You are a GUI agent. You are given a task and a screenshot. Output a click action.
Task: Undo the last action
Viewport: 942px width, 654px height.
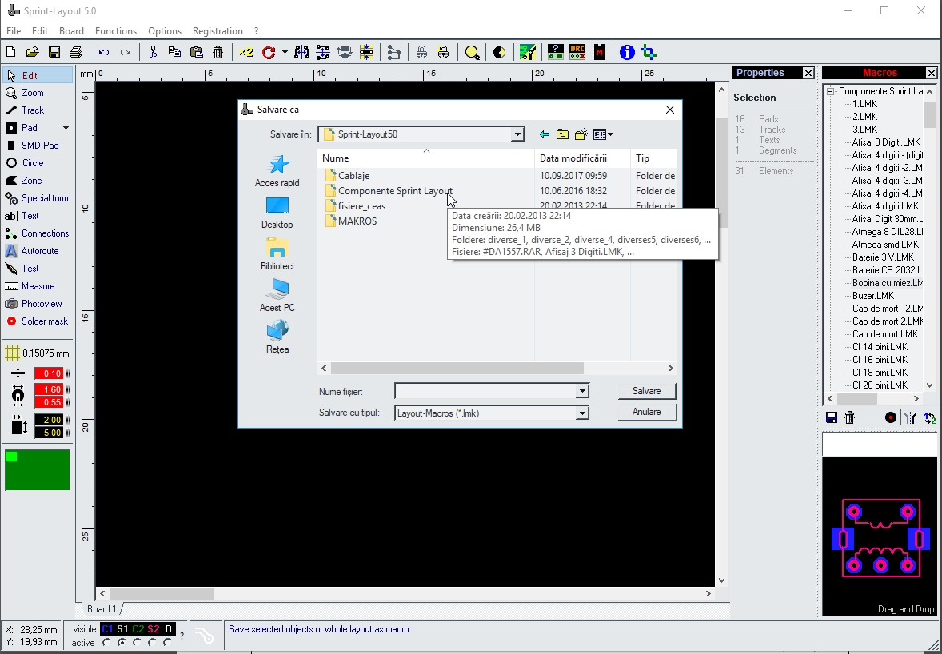[x=104, y=52]
